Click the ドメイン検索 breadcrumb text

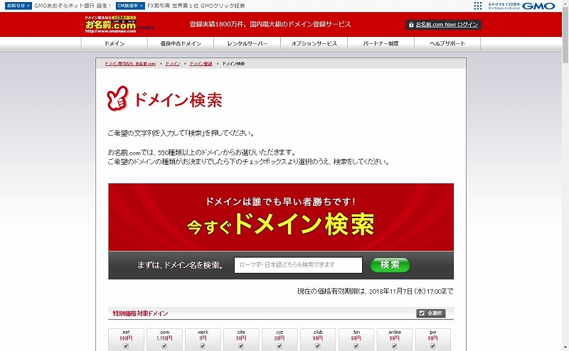pyautogui.click(x=234, y=64)
